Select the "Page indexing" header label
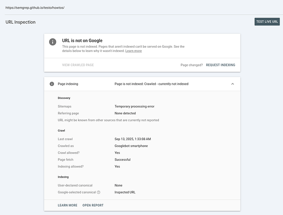The height and width of the screenshot is (215, 283). (68, 84)
